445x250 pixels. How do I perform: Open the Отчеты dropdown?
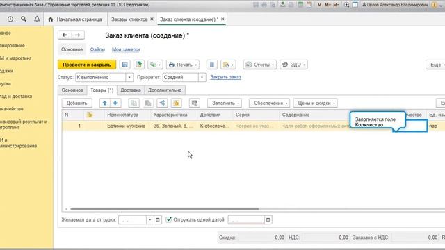point(259,65)
